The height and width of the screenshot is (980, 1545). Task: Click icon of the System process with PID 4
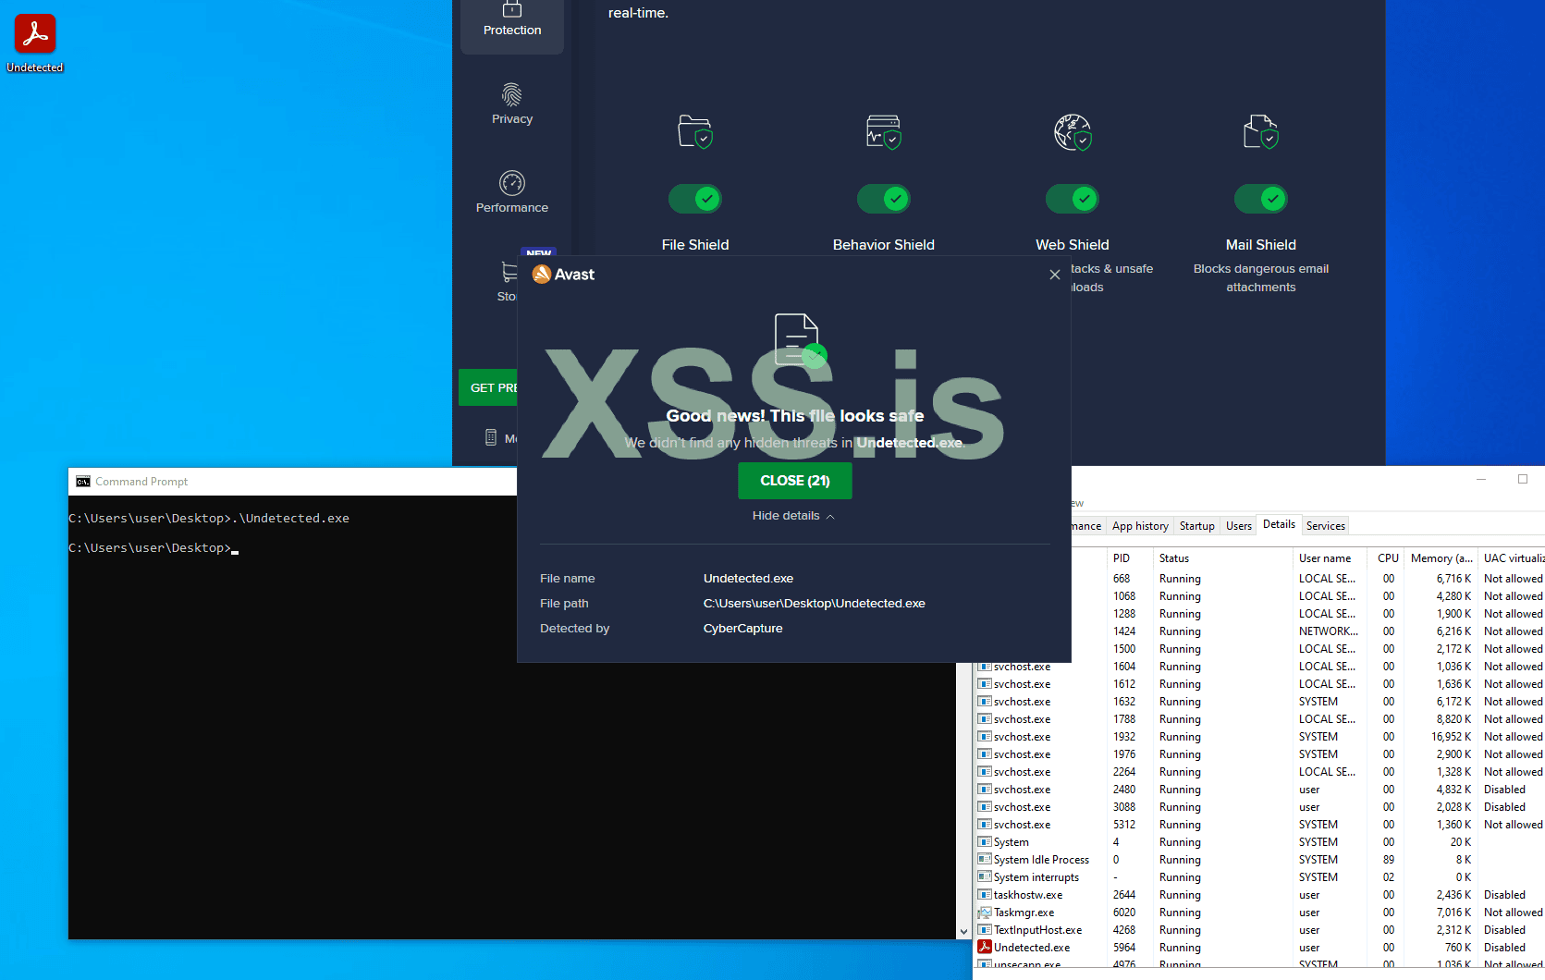985,842
